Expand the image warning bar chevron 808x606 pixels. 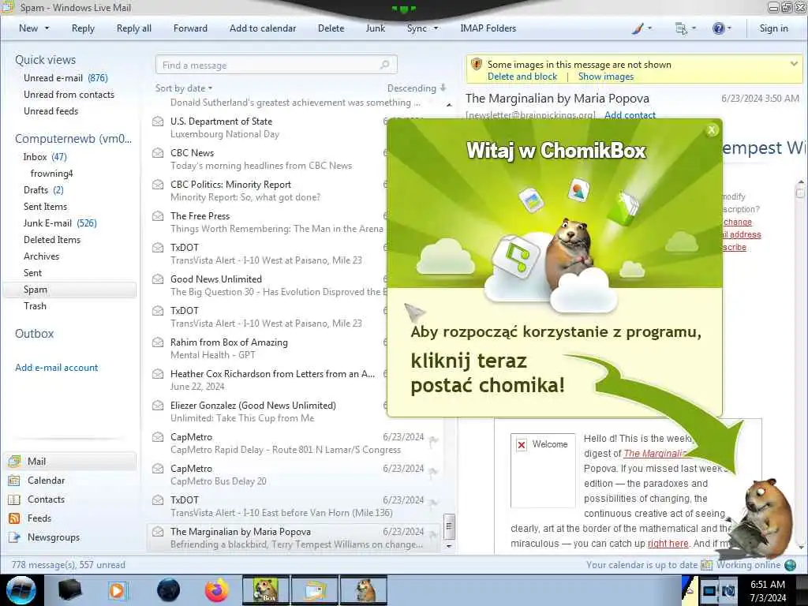point(794,63)
